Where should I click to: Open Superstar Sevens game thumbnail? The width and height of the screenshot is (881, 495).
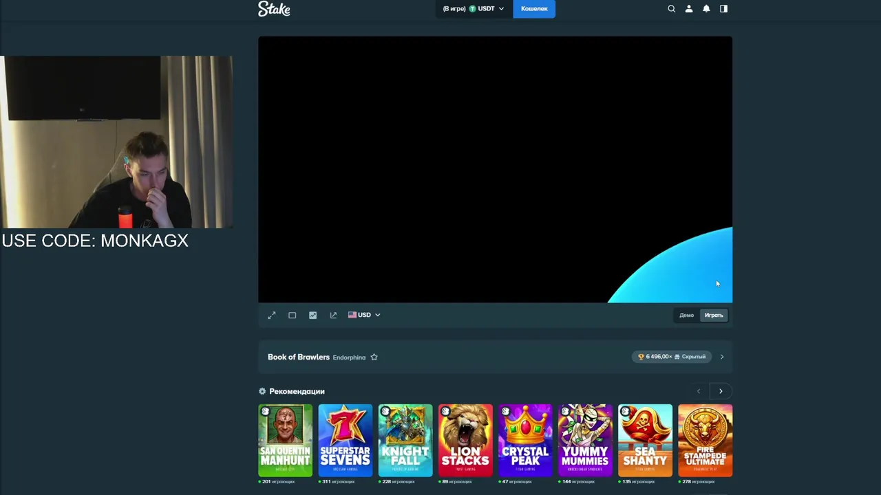(x=345, y=441)
